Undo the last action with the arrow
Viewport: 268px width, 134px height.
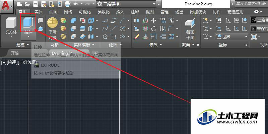(x=76, y=4)
